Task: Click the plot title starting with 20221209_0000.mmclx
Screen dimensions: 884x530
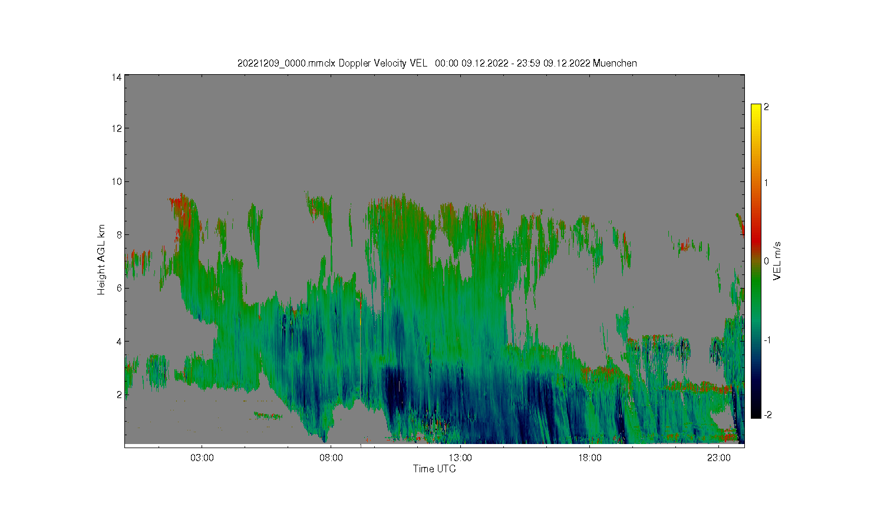Action: [x=437, y=63]
